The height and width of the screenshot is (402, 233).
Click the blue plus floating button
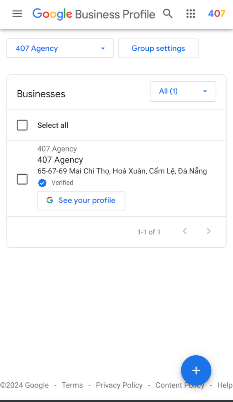(x=196, y=370)
